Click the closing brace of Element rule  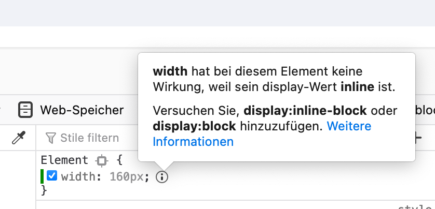point(44,190)
